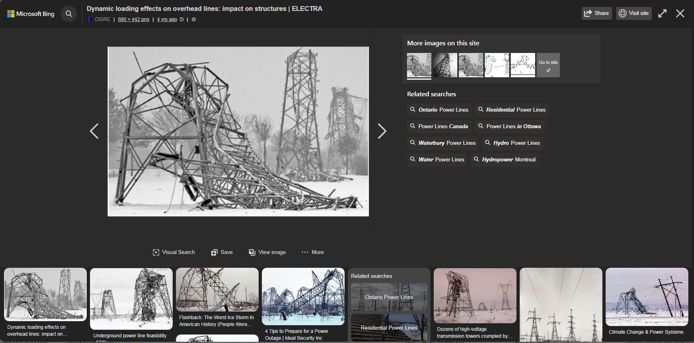Open the CIGRE source link
Image resolution: width=694 pixels, height=343 pixels.
coord(102,19)
